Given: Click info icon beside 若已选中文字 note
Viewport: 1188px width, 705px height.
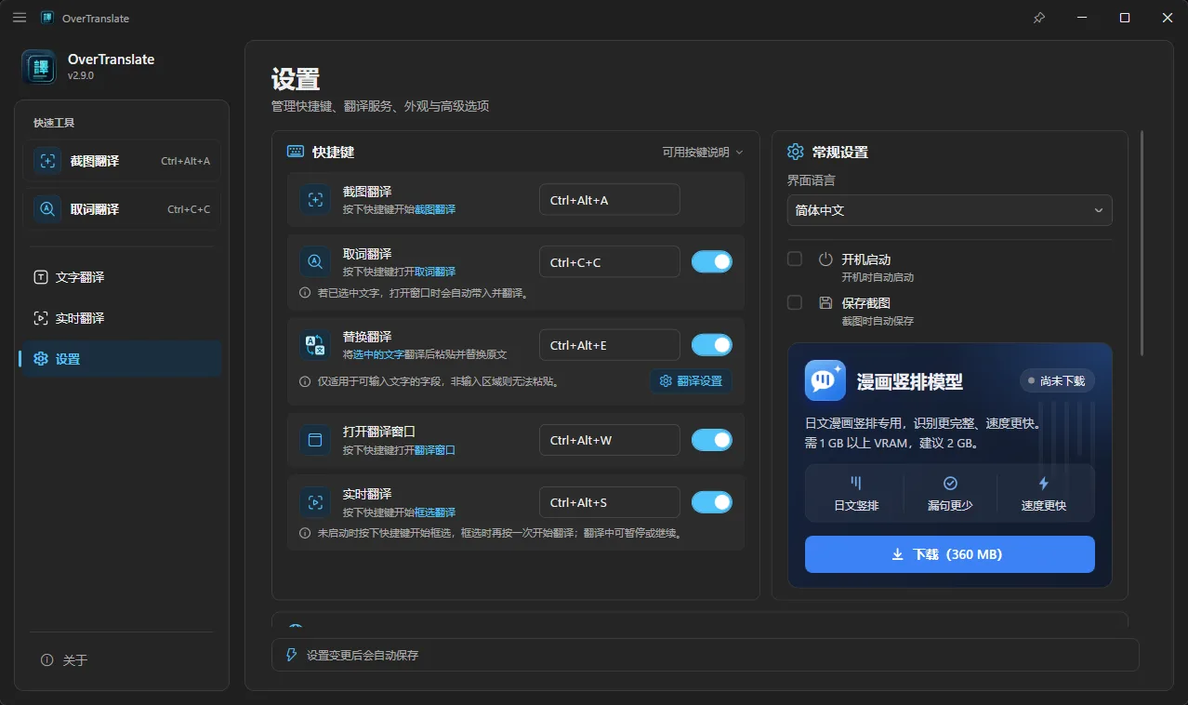Looking at the screenshot, I should [x=305, y=293].
